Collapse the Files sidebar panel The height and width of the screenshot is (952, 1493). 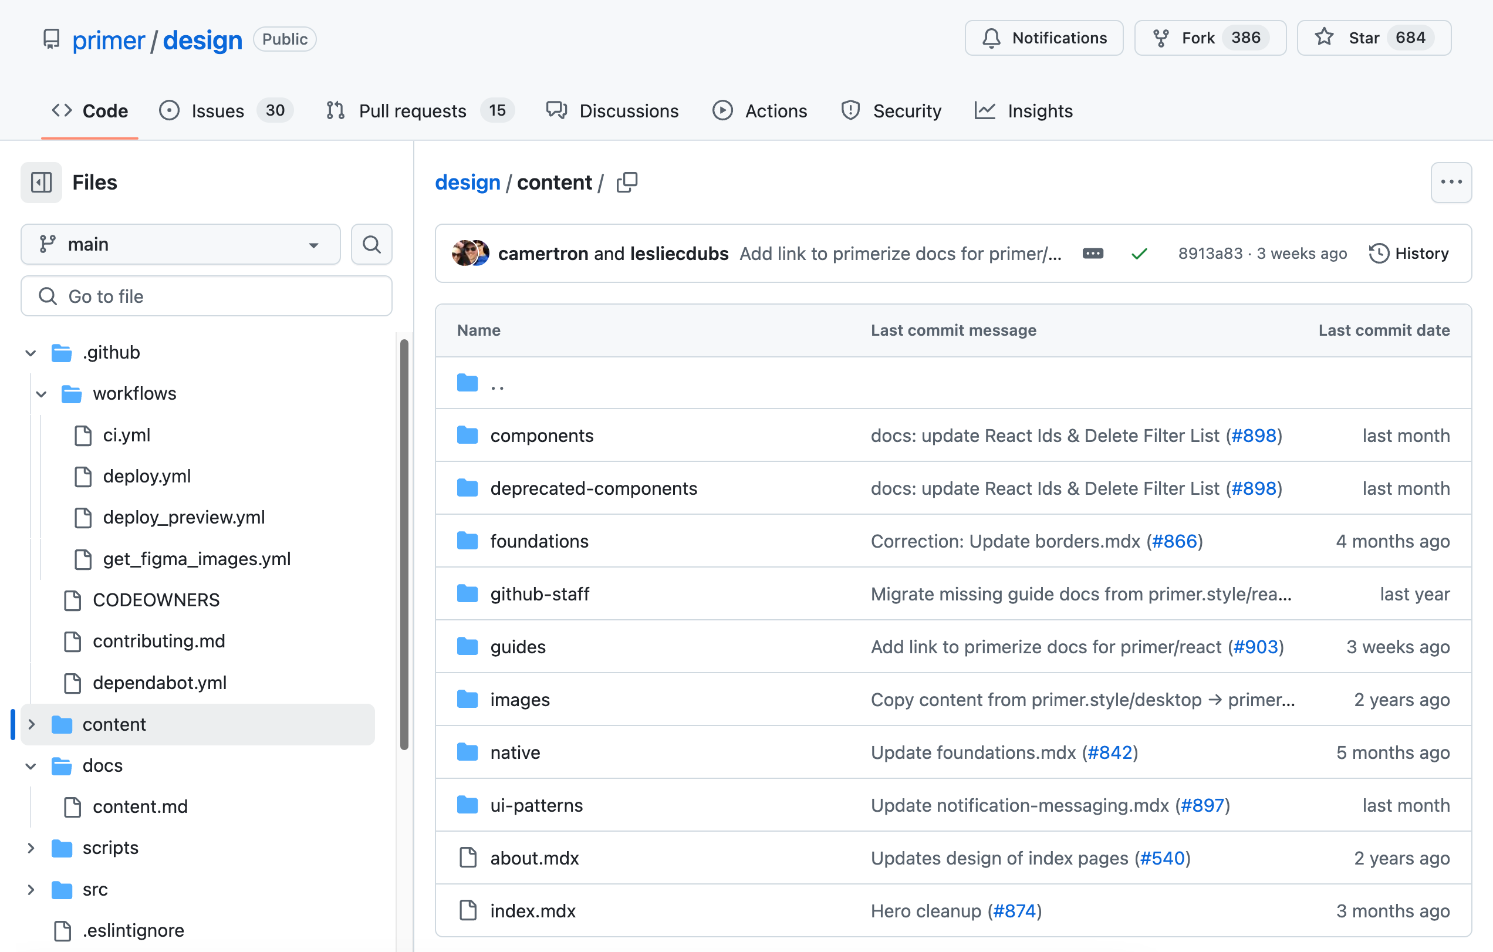pos(41,182)
